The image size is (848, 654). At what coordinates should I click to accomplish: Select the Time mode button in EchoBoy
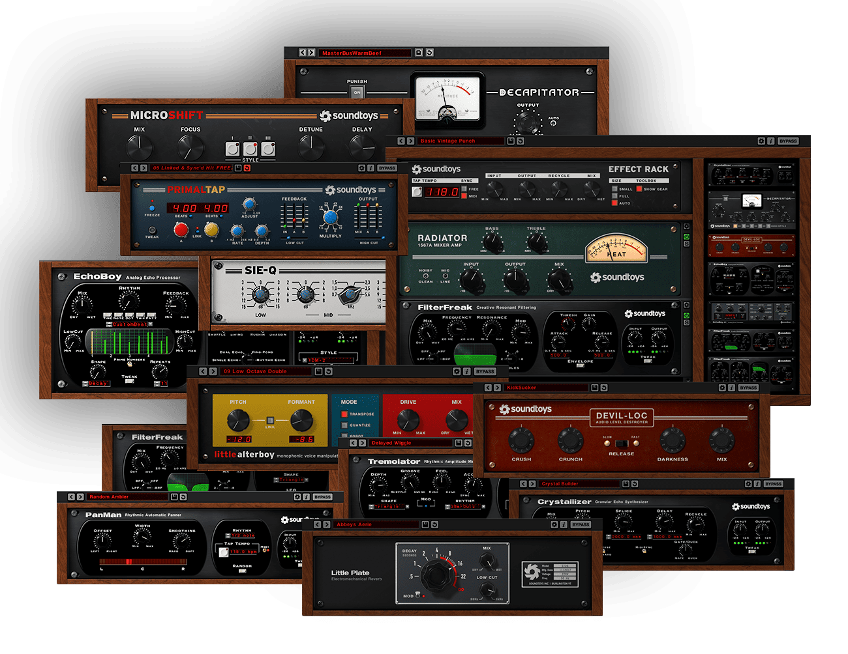(x=108, y=314)
